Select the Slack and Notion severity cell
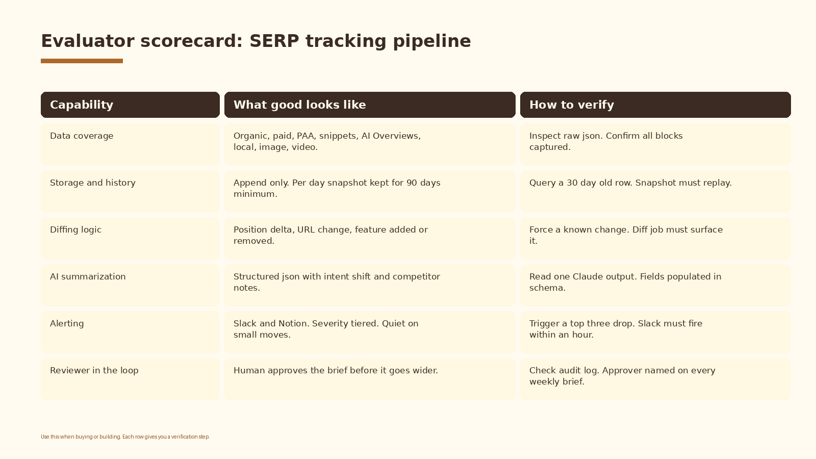Image resolution: width=816 pixels, height=459 pixels. (x=370, y=332)
